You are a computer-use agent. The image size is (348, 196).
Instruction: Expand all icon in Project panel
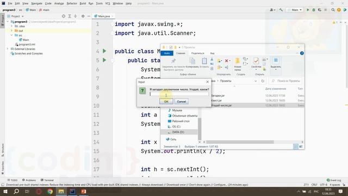(x=70, y=16)
